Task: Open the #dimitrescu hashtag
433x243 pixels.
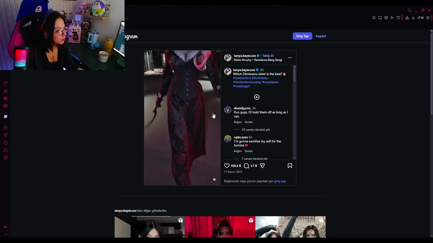Action: click(x=260, y=78)
